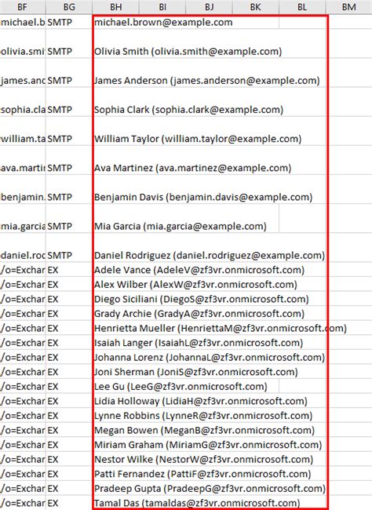This screenshot has width=372, height=510.
Task: Click the Adele Vance cell
Action: coord(199,270)
